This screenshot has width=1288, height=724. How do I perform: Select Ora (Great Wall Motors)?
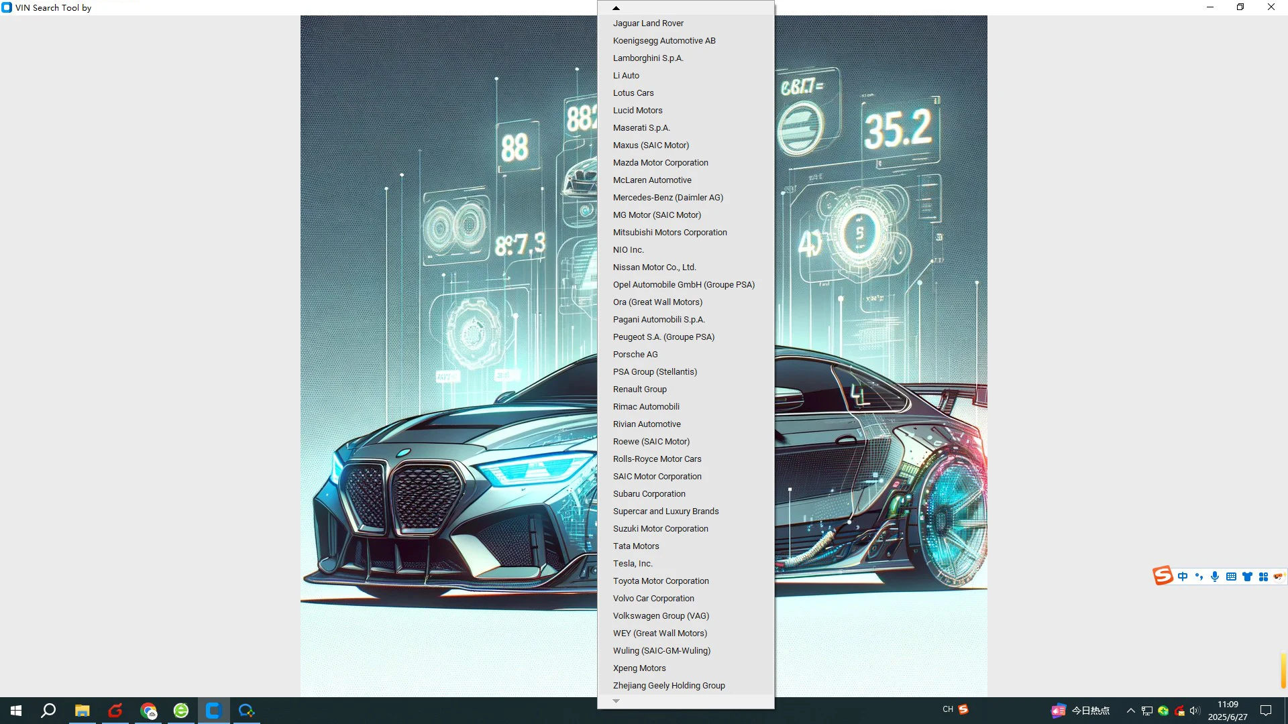coord(686,302)
